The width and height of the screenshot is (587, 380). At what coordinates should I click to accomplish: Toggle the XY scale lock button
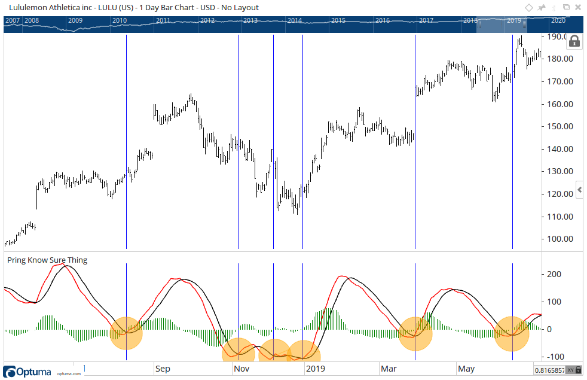pyautogui.click(x=570, y=370)
